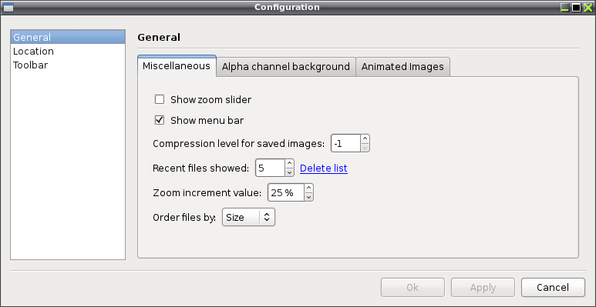Screen dimensions: 596x307
Task: Decrease recent files showed count
Action: [x=290, y=172]
